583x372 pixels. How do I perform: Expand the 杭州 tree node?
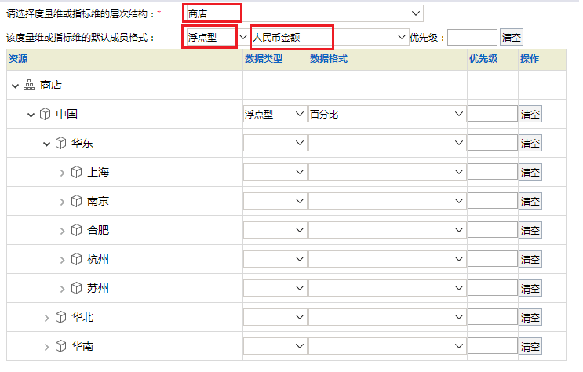pyautogui.click(x=62, y=260)
